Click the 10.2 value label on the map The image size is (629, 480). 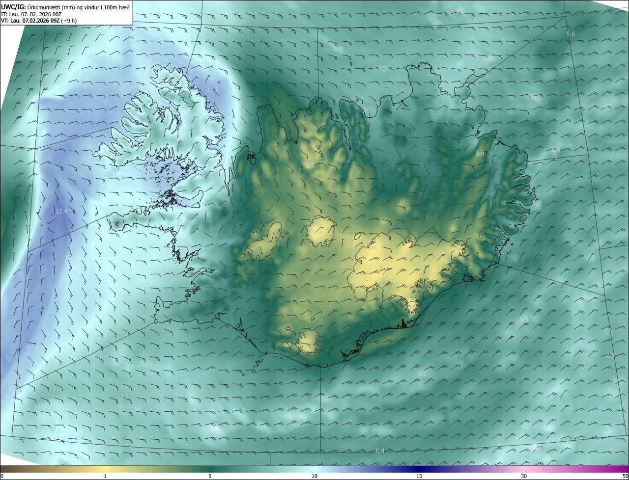coord(215,429)
